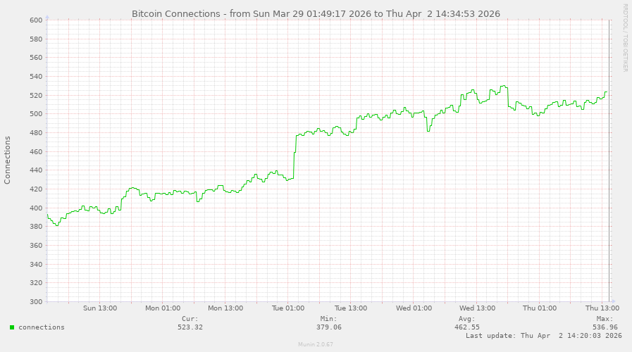The width and height of the screenshot is (632, 352).
Task: Click the Munin 2.0.67 footer text
Action: point(316,345)
